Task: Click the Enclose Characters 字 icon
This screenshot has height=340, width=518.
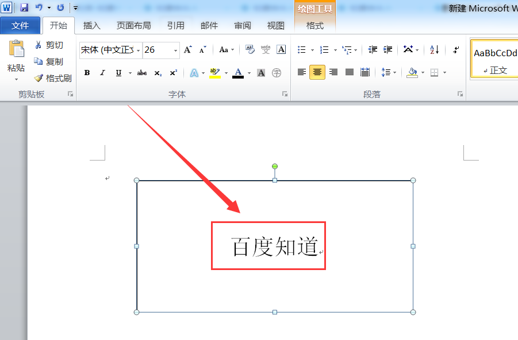Action: point(277,73)
